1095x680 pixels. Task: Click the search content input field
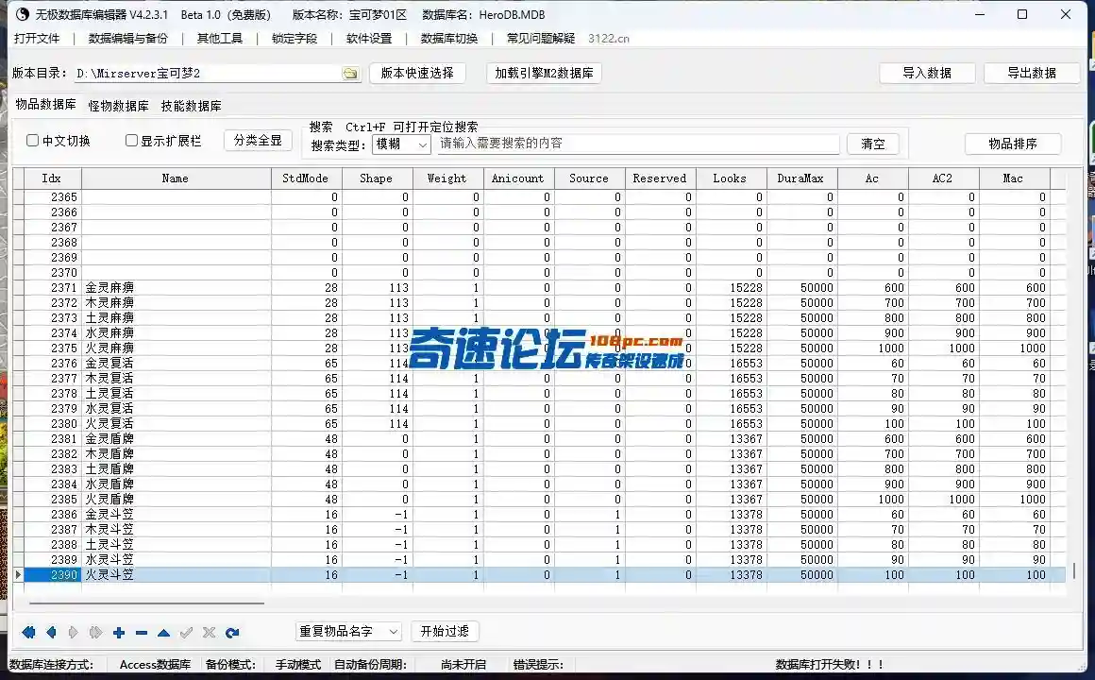637,144
